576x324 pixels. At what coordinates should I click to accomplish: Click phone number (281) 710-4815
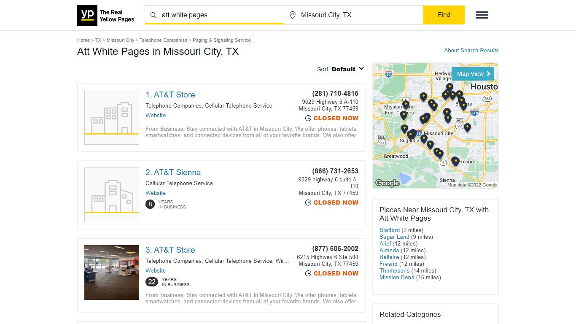point(335,94)
